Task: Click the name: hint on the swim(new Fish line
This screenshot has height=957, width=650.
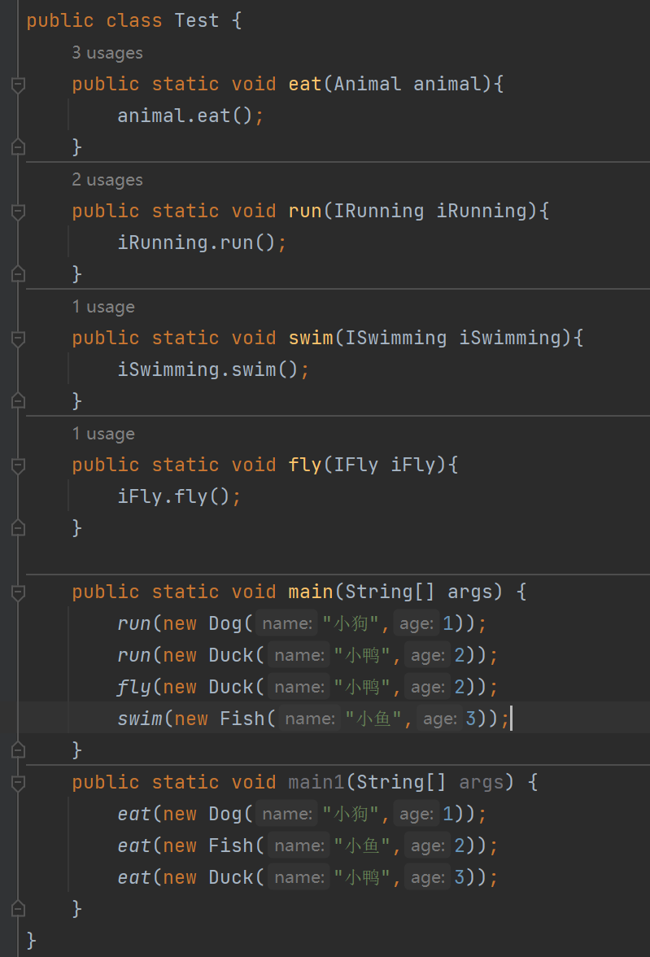Action: pos(310,719)
